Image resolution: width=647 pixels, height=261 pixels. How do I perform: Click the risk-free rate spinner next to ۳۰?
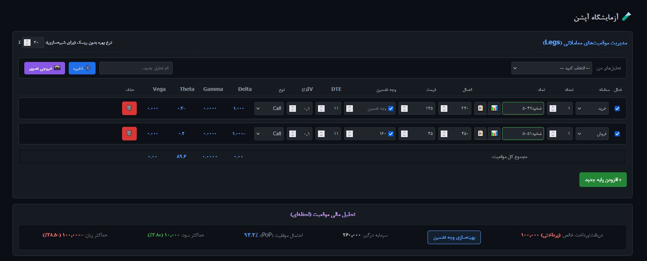(27, 43)
